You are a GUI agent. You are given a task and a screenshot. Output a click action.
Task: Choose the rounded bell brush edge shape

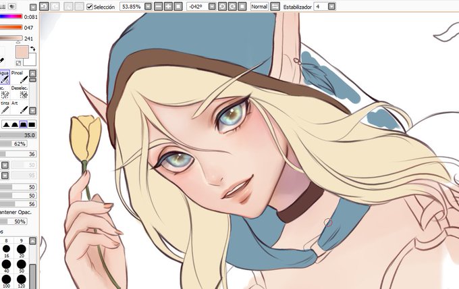pyautogui.click(x=15, y=125)
